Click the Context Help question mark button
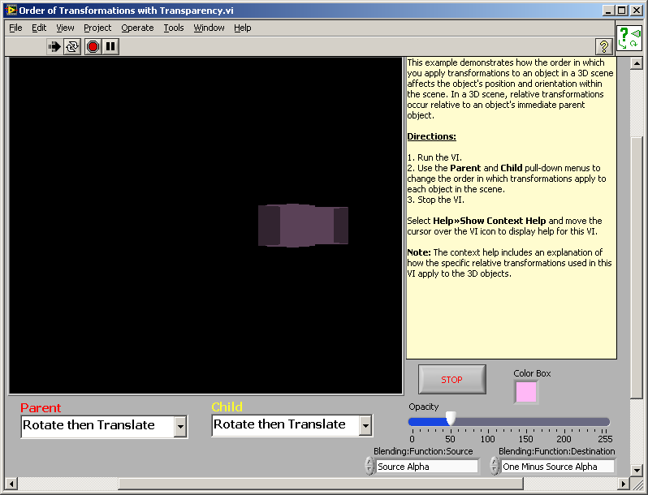 point(604,46)
